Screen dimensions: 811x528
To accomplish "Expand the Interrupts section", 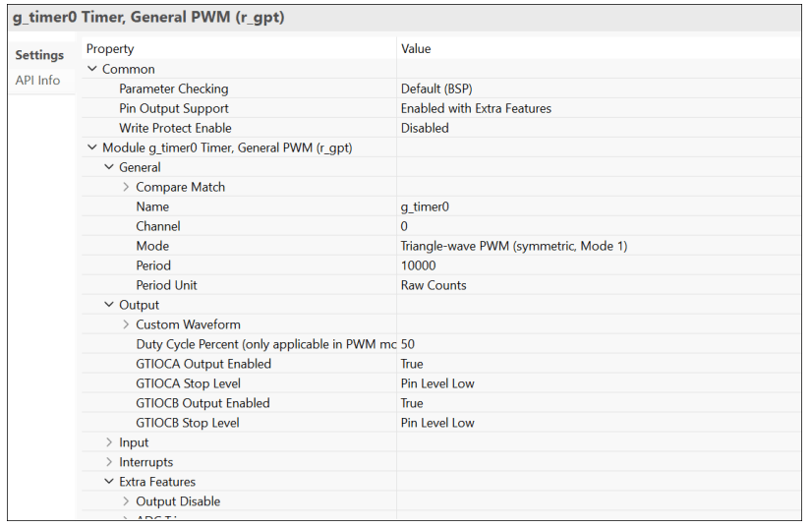I will [x=109, y=462].
